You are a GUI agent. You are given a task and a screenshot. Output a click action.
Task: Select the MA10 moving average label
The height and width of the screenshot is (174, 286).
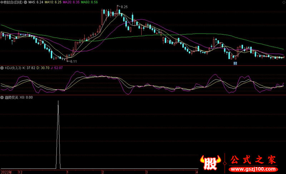[54, 2]
